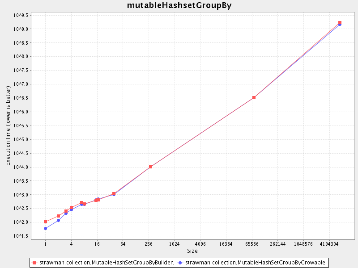The height and width of the screenshot is (268, 358).
Task: Click the topmost red data point near 10^9
Action: [x=340, y=23]
